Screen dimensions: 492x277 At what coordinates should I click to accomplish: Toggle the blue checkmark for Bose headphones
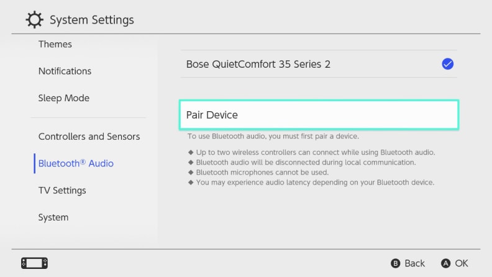click(x=447, y=64)
